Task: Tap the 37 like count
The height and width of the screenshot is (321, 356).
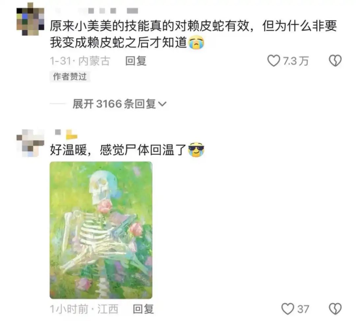Action: [303, 309]
